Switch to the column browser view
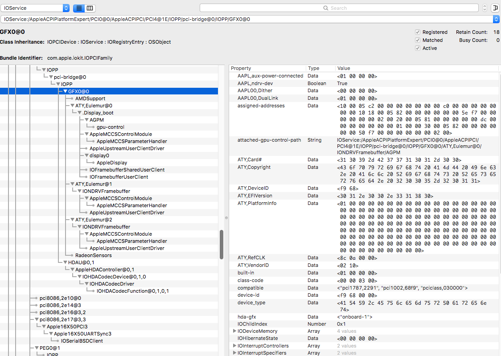This screenshot has width=501, height=356. point(90,8)
